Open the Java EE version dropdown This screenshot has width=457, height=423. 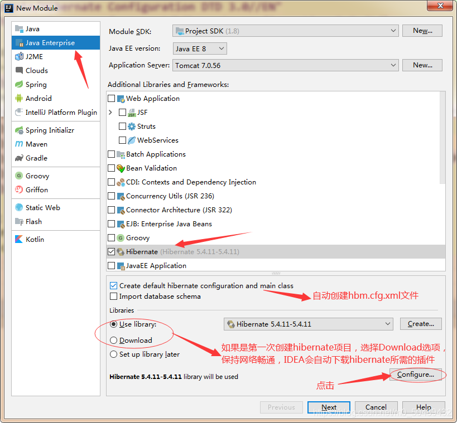[200, 48]
